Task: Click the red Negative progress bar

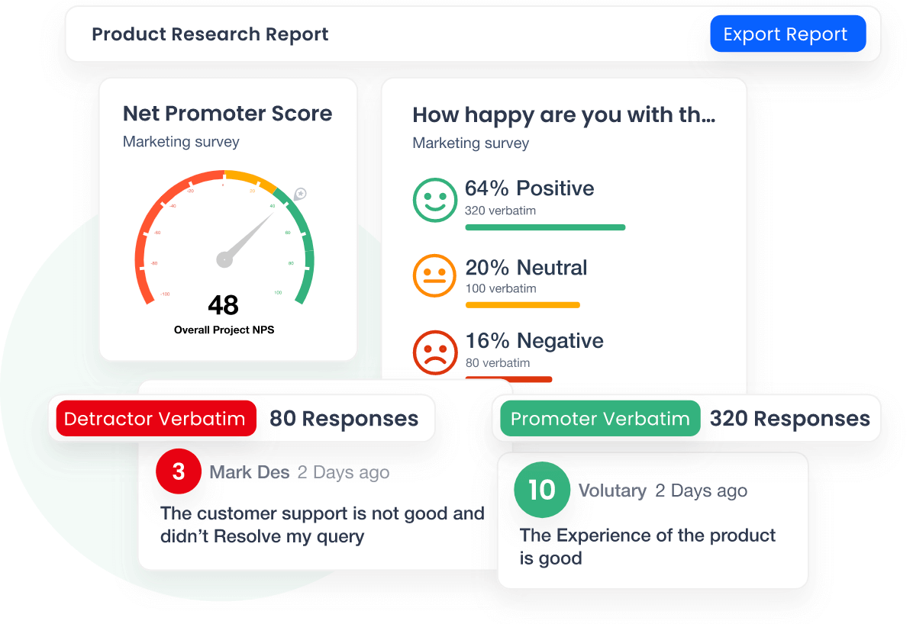Action: pos(508,378)
